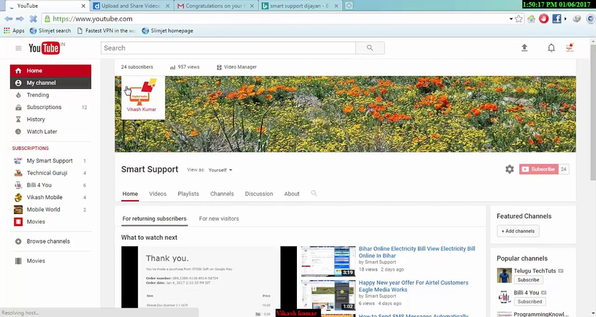
Task: Click the red ad blocker hand icon
Action: pos(544,19)
